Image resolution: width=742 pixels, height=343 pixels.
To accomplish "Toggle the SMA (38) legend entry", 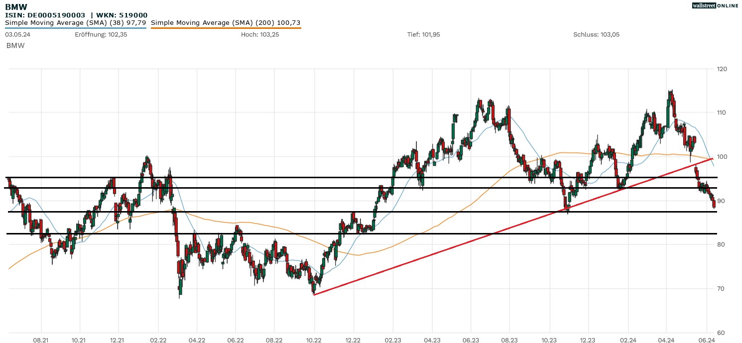I will tap(75, 23).
